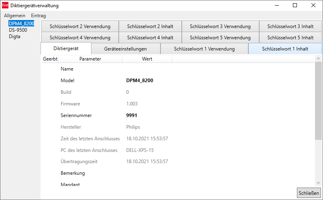Select the Name parameter row
Screen dimensions: 323x200
pyautogui.click(x=67, y=69)
